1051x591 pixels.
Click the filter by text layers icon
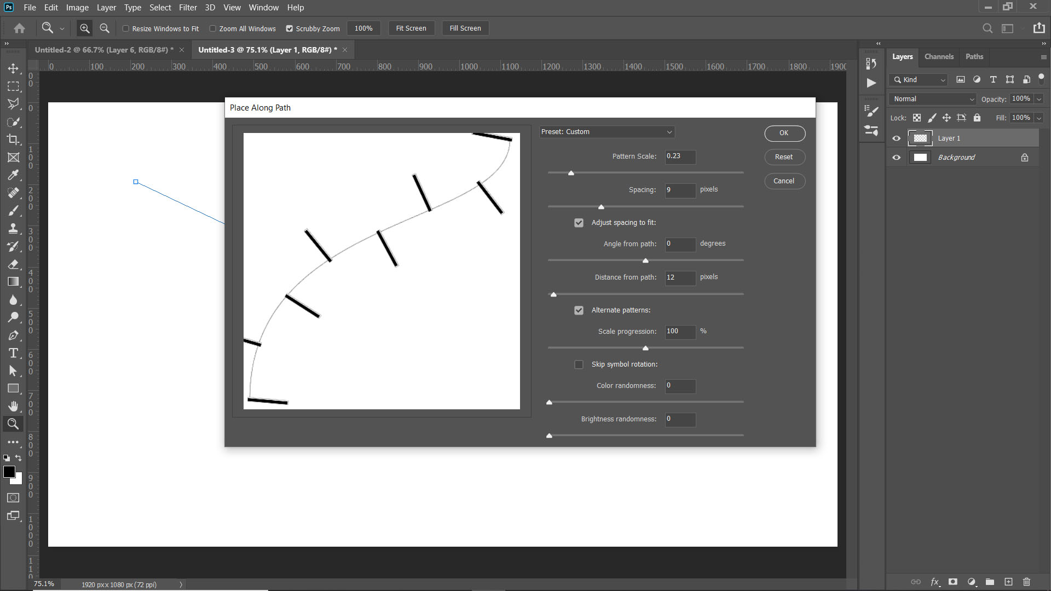click(x=993, y=79)
